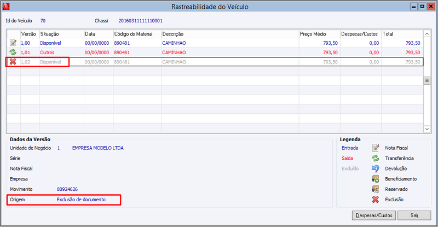Maximize the Rastreabilidade do Veículo window
Image resolution: width=438 pixels, height=227 pixels.
pos(422,7)
